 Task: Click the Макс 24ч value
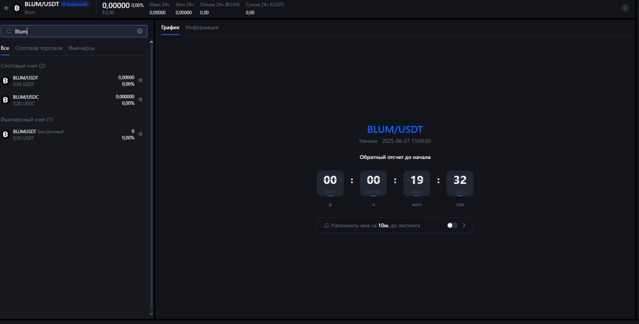(158, 12)
